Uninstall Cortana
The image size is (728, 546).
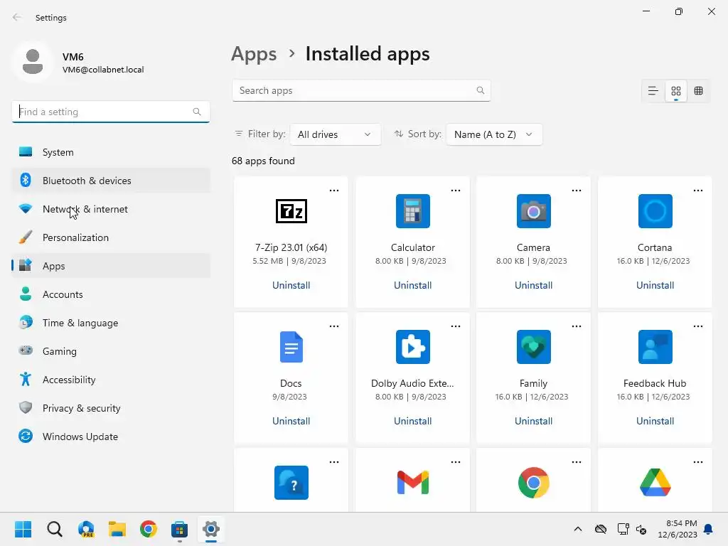655,286
